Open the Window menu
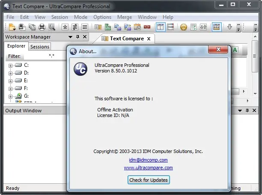262x195 pixels. coord(147,17)
